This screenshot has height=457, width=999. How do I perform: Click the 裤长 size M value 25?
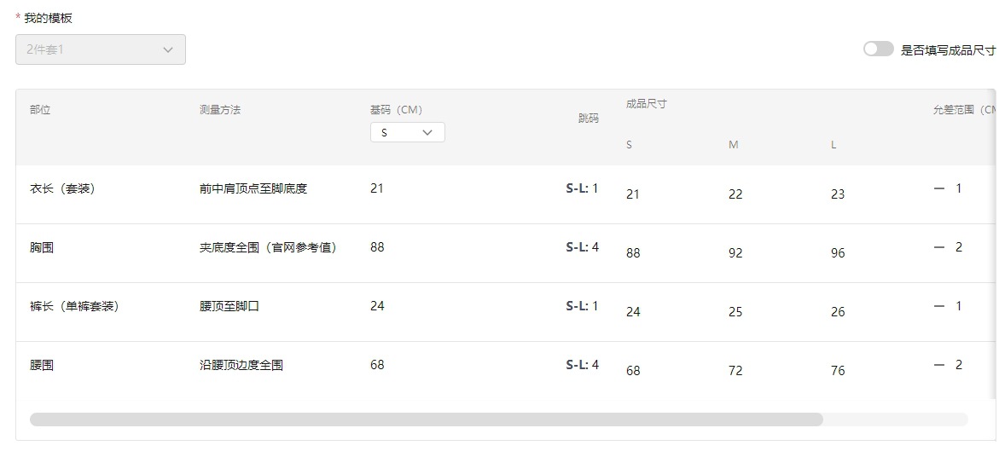735,312
